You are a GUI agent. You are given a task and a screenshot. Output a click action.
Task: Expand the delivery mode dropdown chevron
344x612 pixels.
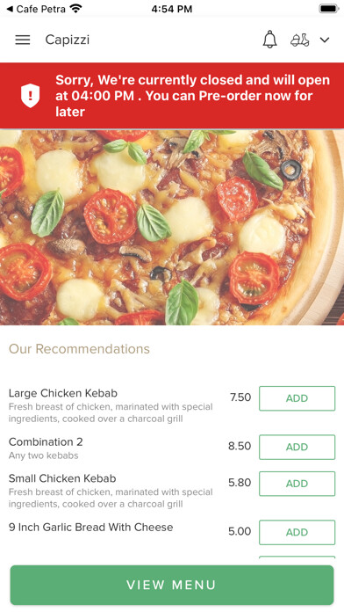pyautogui.click(x=325, y=40)
